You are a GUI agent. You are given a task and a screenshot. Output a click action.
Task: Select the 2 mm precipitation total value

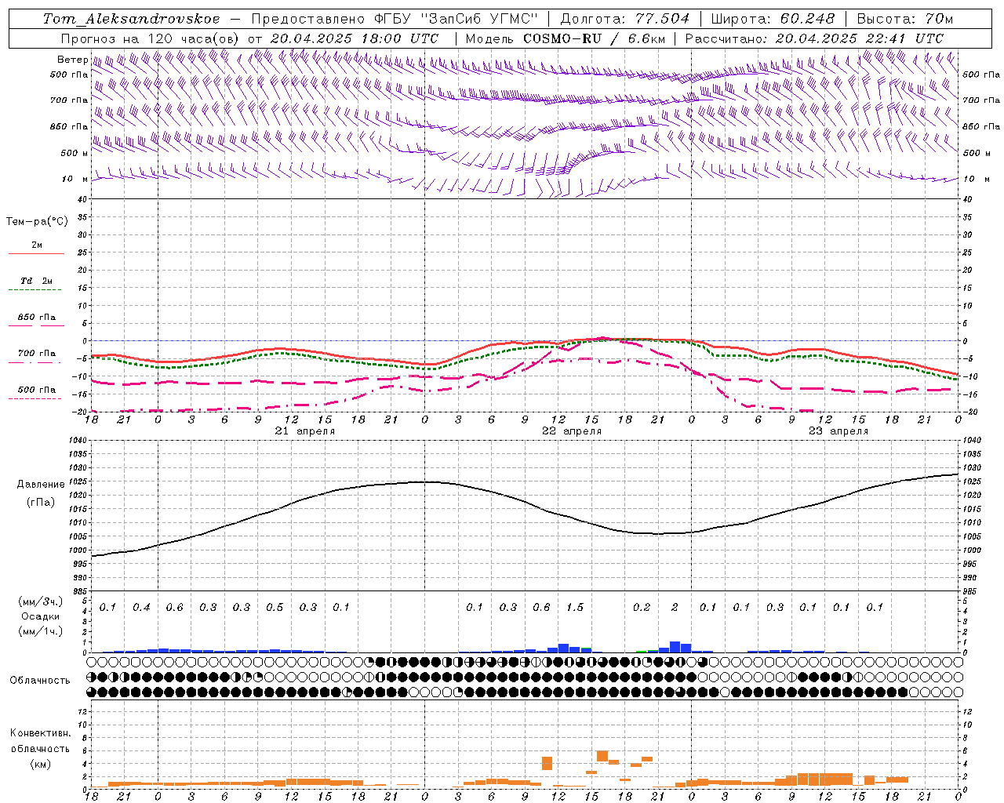675,607
